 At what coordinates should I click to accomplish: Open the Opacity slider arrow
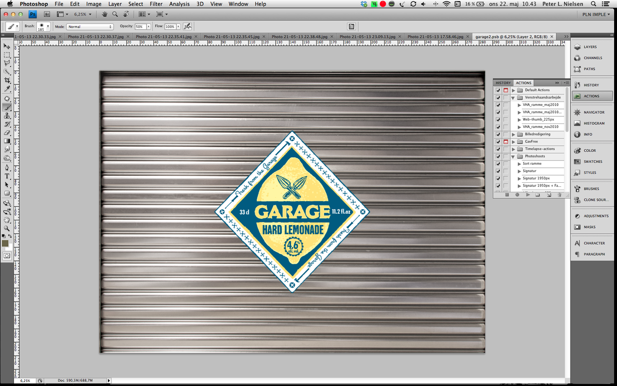pyautogui.click(x=148, y=26)
